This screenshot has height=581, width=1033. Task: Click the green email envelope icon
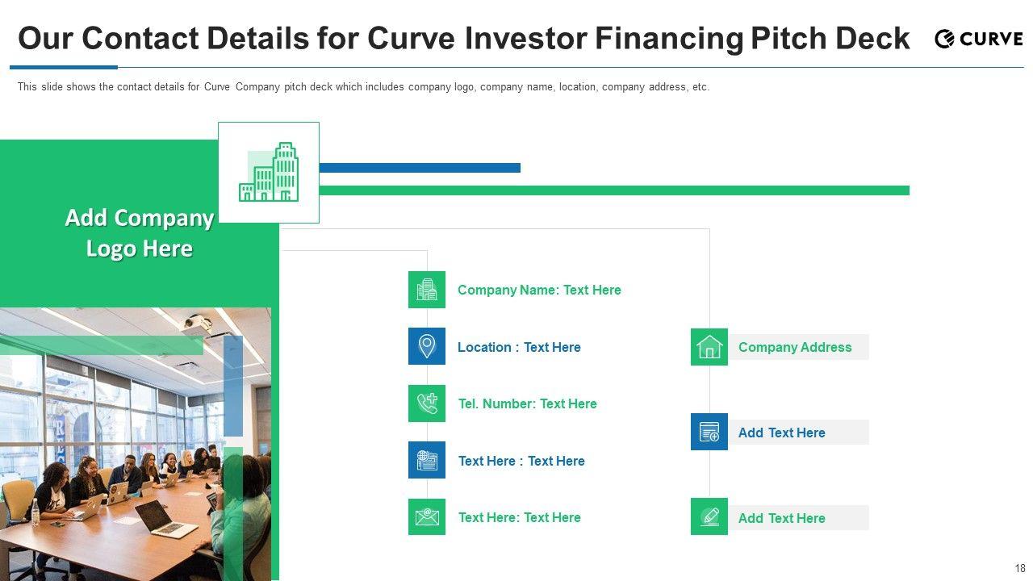(427, 516)
